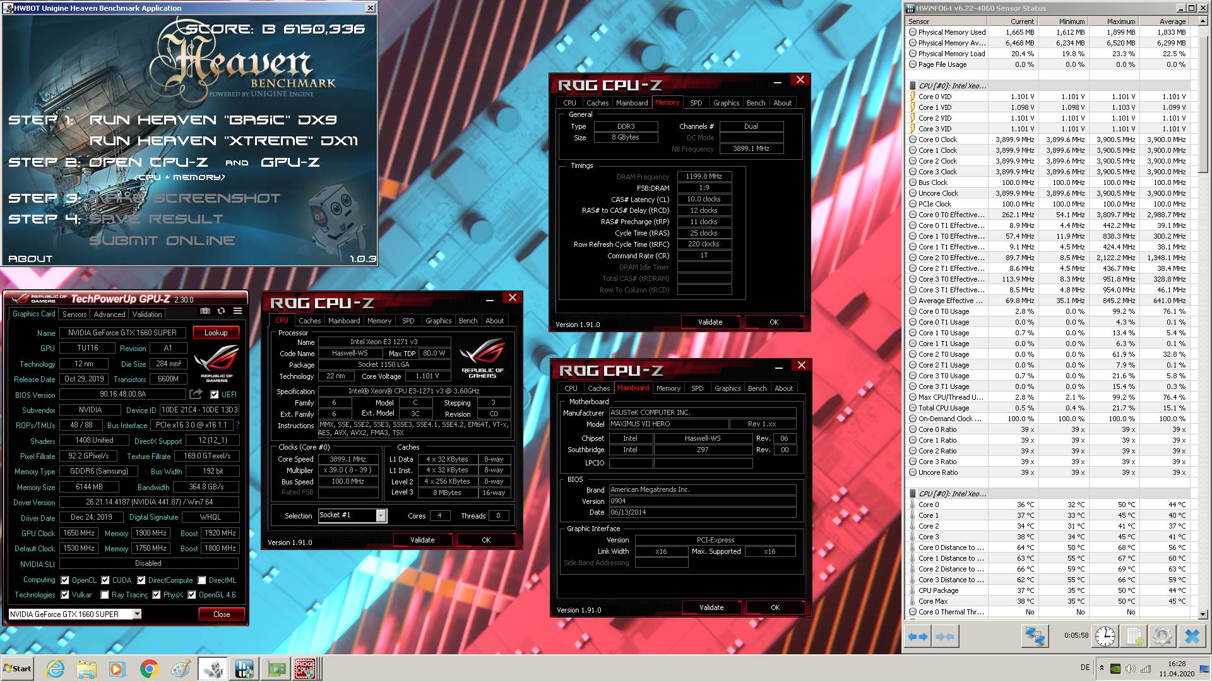Open Windows Explorer folder in the taskbar
1212x682 pixels.
click(86, 669)
